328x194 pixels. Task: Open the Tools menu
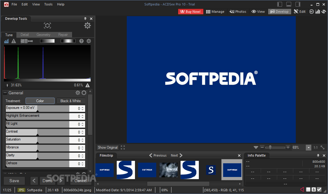(x=48, y=4)
